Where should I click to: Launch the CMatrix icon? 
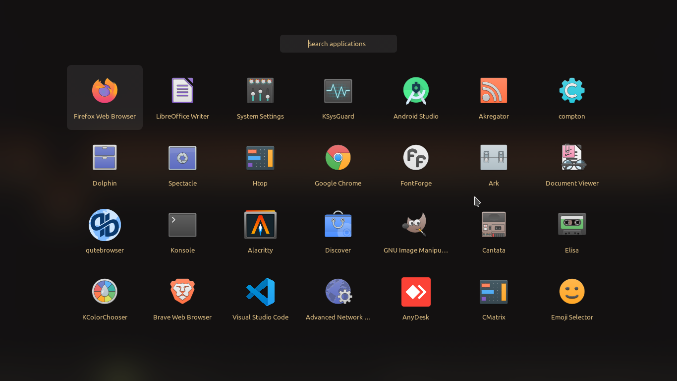click(x=494, y=292)
